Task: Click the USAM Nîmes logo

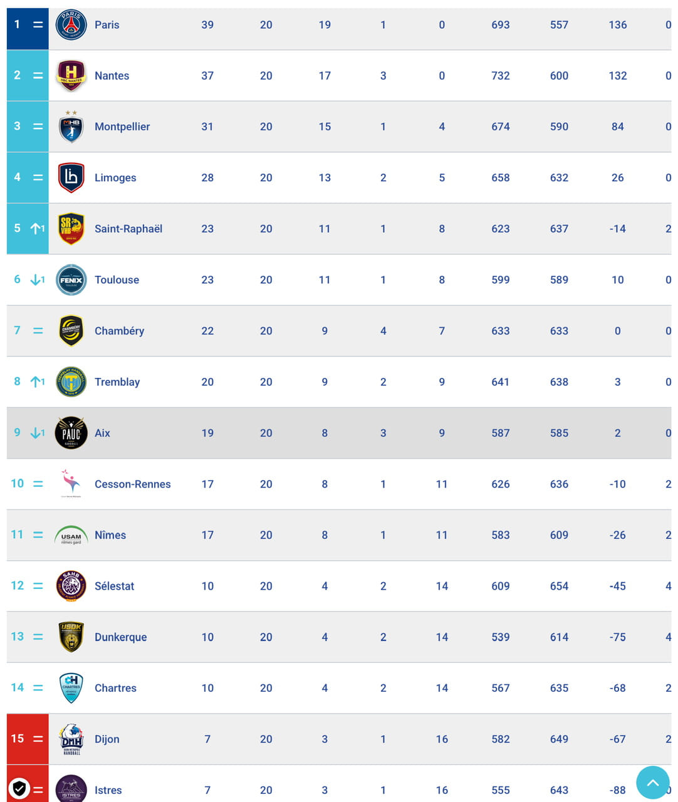Action: coord(71,535)
